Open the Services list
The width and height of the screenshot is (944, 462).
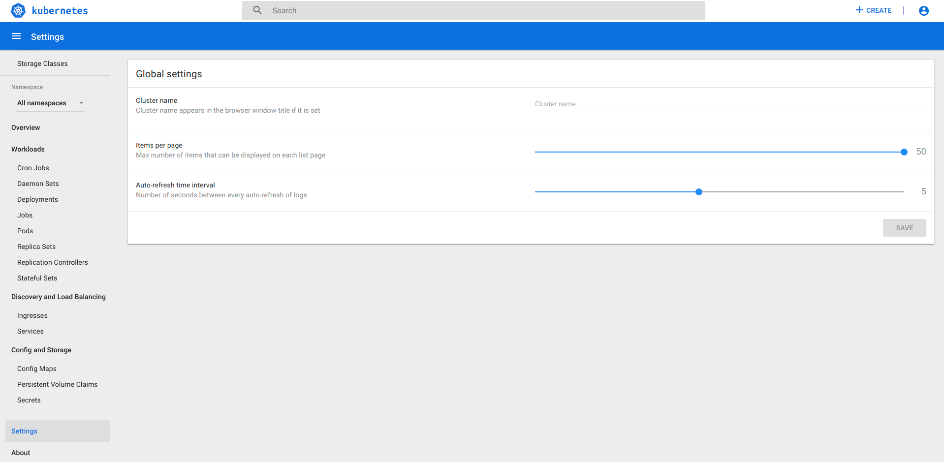[31, 331]
